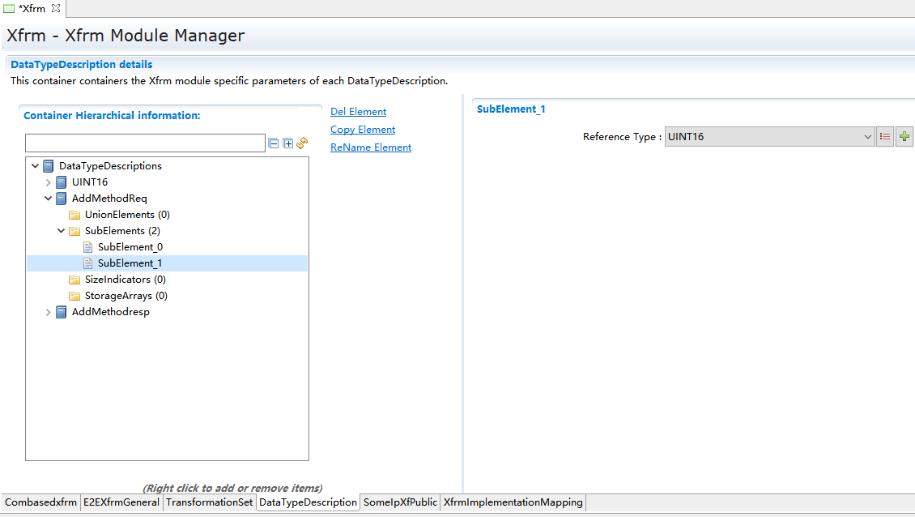Click the expand all tree icon
Image resolution: width=915 pixels, height=517 pixels.
coord(287,143)
